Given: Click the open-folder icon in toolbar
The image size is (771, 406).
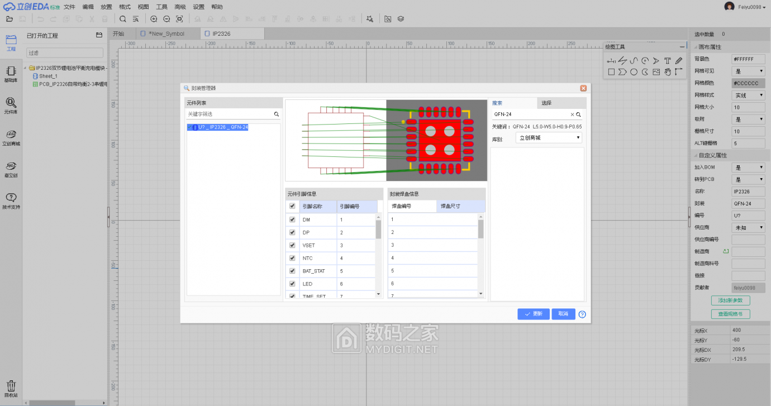Looking at the screenshot, I should pos(9,19).
